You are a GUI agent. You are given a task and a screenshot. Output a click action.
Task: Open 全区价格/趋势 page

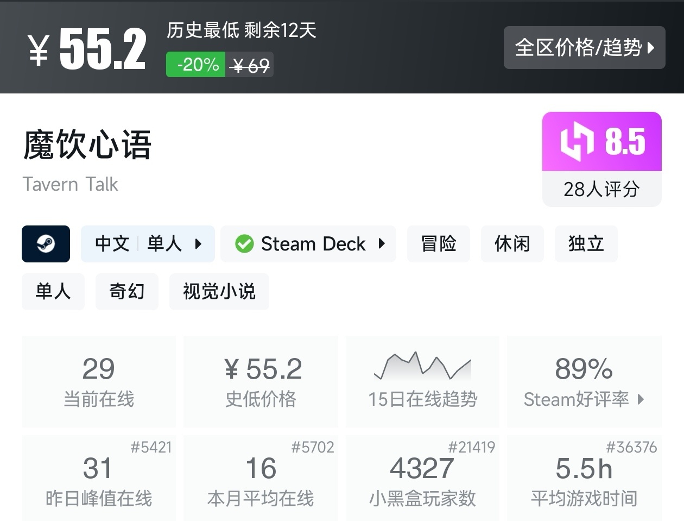coord(584,48)
